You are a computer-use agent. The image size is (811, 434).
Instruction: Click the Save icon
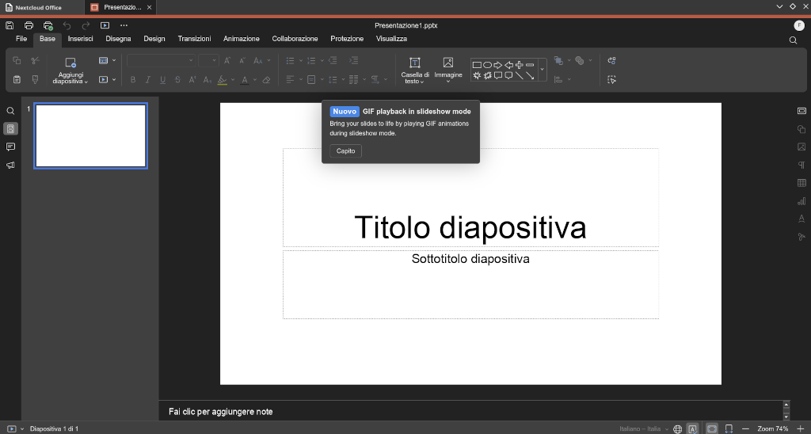10,25
